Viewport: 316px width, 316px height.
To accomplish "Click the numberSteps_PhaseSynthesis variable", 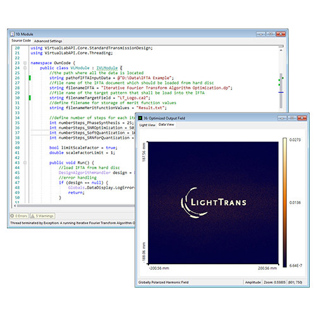I will pos(89,123).
